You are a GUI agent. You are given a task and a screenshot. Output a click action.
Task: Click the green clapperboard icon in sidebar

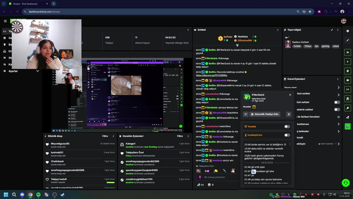pos(347,126)
